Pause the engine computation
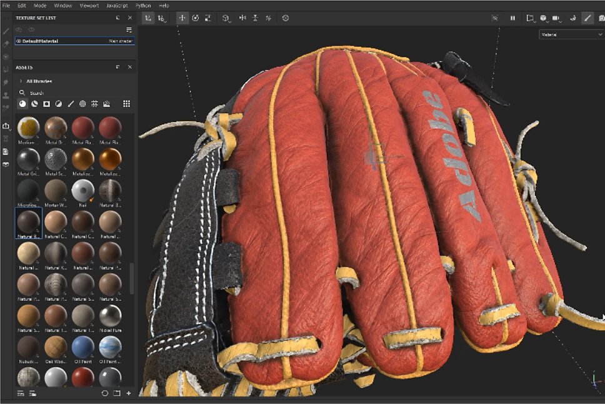The height and width of the screenshot is (404, 605). pyautogui.click(x=512, y=18)
